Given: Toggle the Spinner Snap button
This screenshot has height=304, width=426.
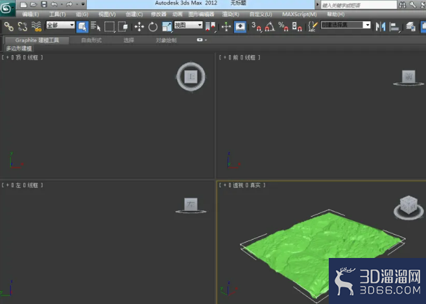Looking at the screenshot, I should pos(297,27).
